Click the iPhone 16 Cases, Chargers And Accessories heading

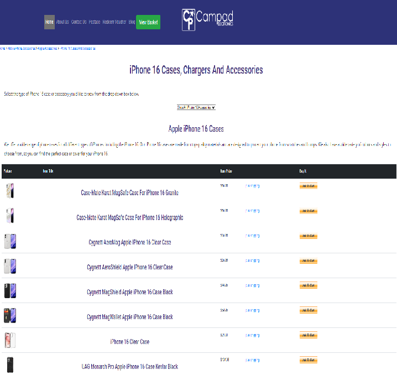point(196,70)
